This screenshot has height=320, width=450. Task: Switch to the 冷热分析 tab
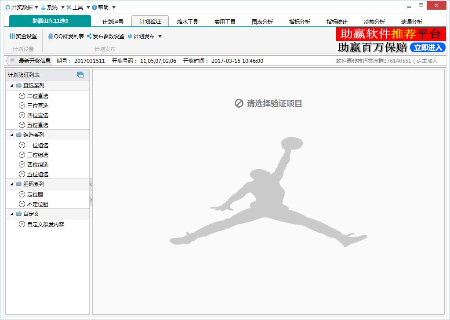[x=374, y=22]
